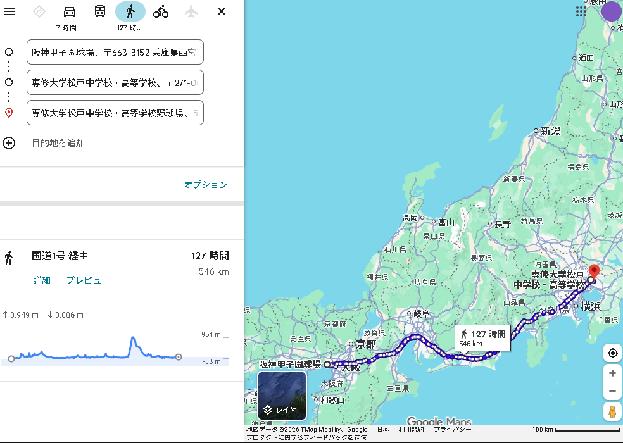Edit the 阪神甲子園球場 starting point field
This screenshot has width=623, height=443.
point(115,52)
